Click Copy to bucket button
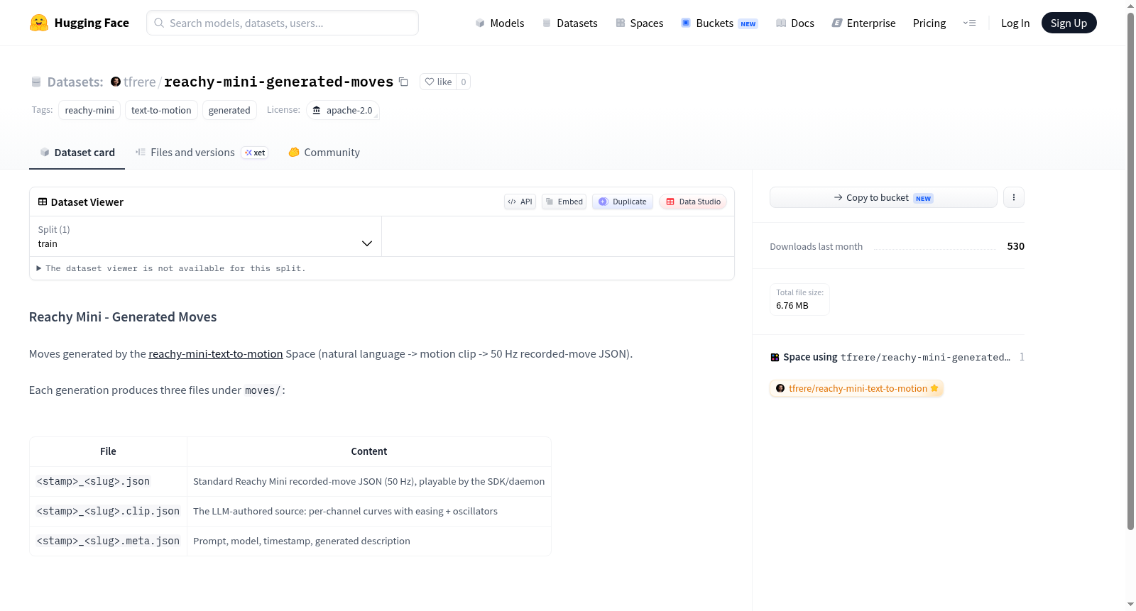1136x611 pixels. tap(883, 197)
